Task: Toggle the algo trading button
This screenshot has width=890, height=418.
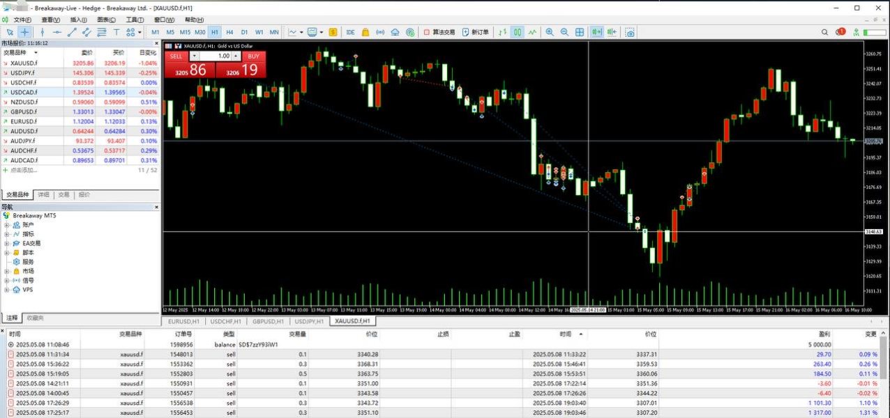Action: (439, 32)
